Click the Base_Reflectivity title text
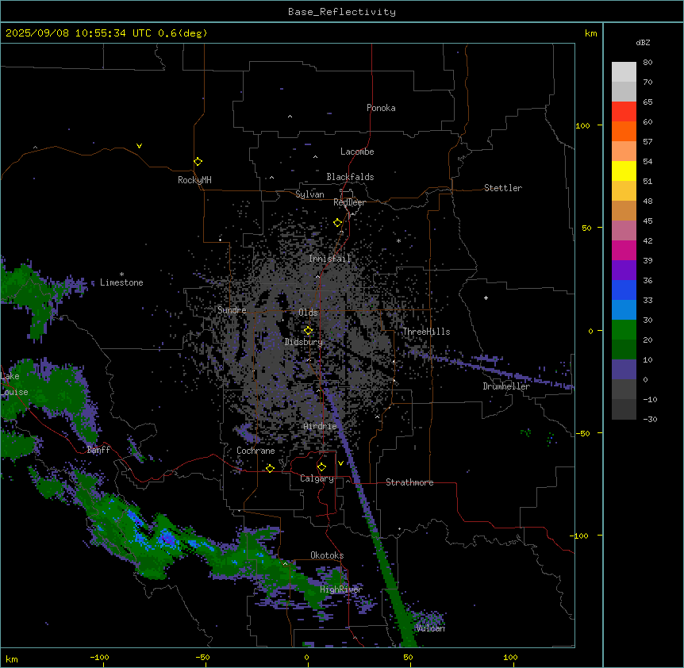The height and width of the screenshot is (668, 684). point(342,12)
